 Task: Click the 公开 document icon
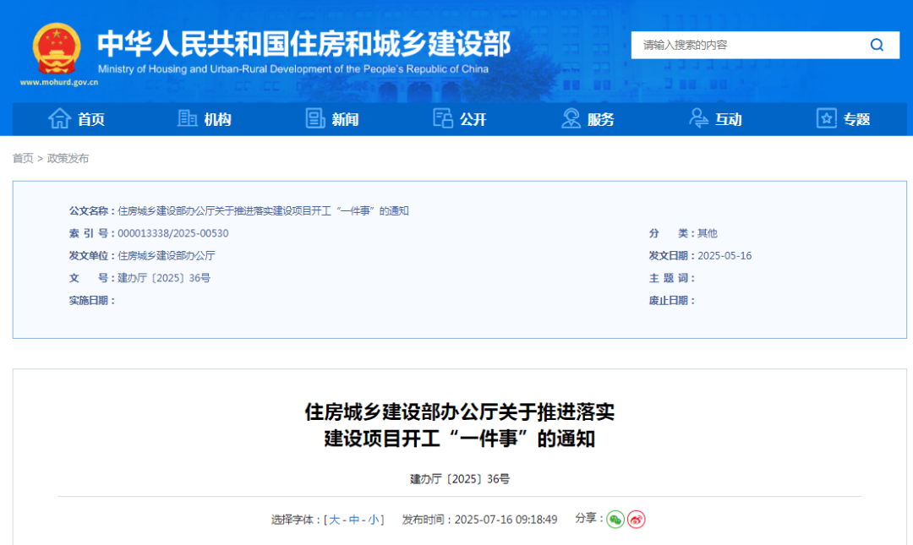[443, 119]
